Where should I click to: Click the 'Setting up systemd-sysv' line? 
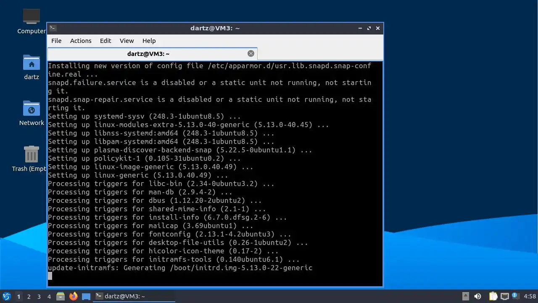144,116
